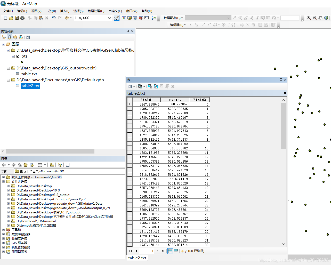The height and width of the screenshot is (265, 331).
Task: Expand the 工具箱 node in Catalog
Action: tap(3, 230)
